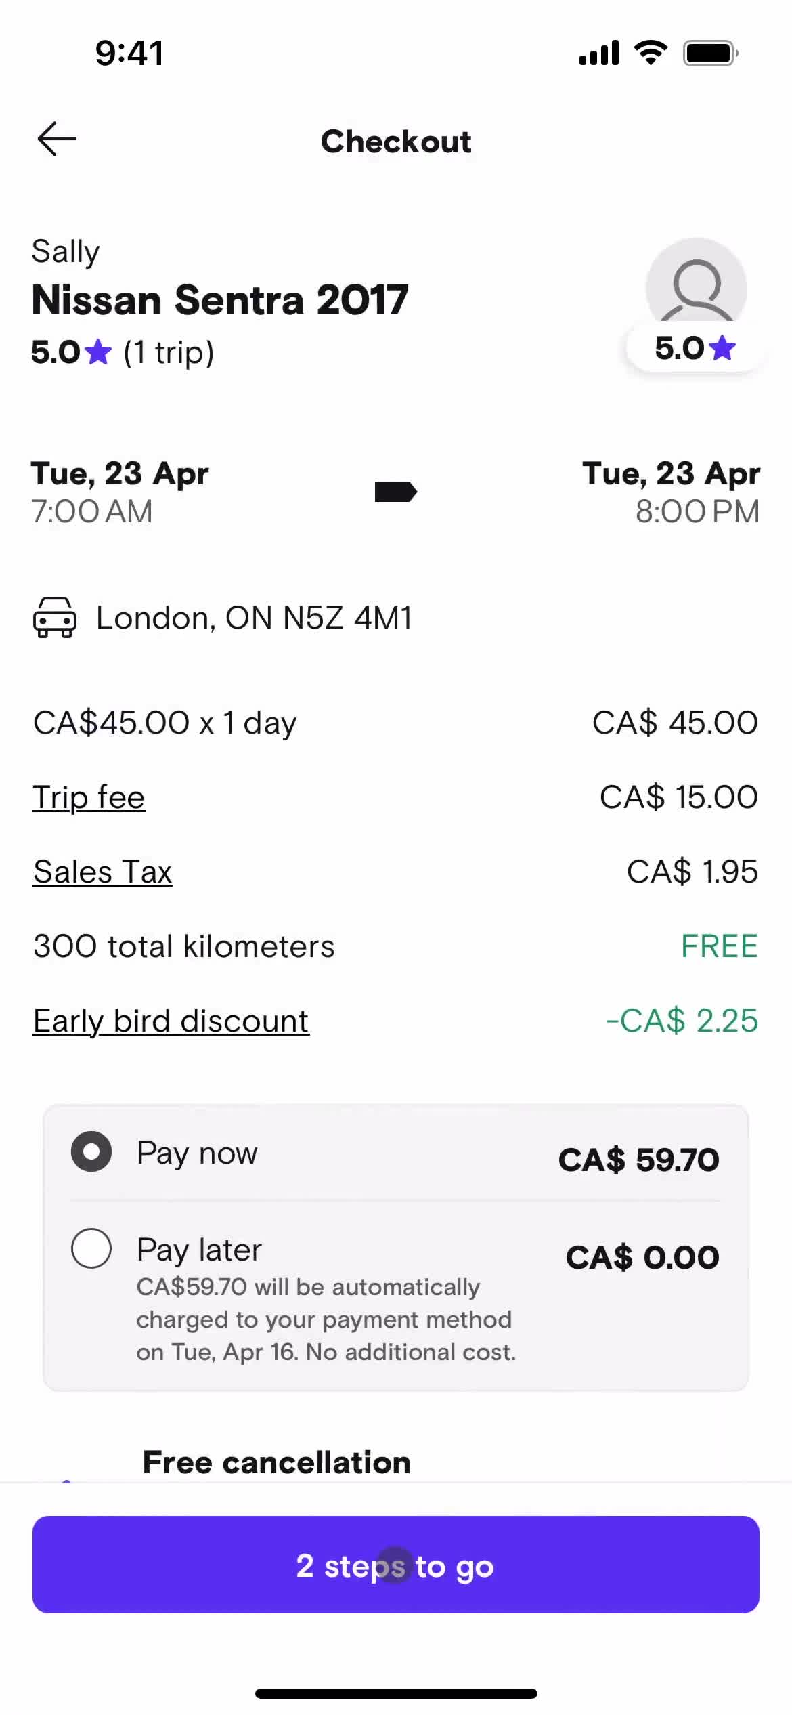Select the Pay now radio button
This screenshot has width=792, height=1715.
click(91, 1151)
